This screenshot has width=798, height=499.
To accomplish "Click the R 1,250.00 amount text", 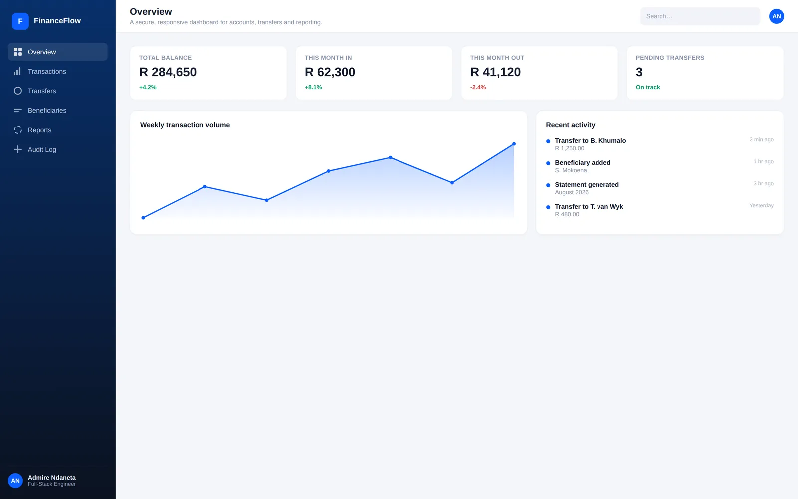I will tap(570, 148).
